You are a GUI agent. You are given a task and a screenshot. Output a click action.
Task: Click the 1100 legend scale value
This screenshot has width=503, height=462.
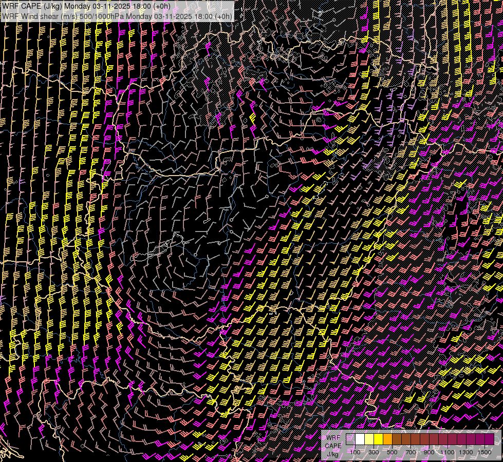448,452
